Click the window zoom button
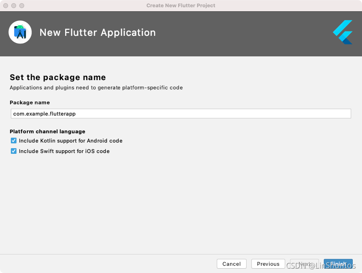 coord(22,6)
